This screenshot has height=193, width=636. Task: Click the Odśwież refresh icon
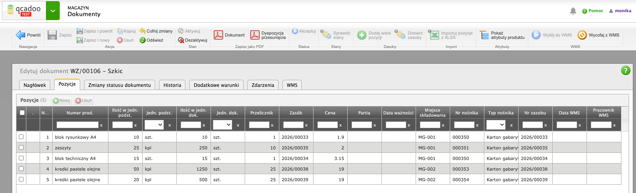pyautogui.click(x=143, y=40)
